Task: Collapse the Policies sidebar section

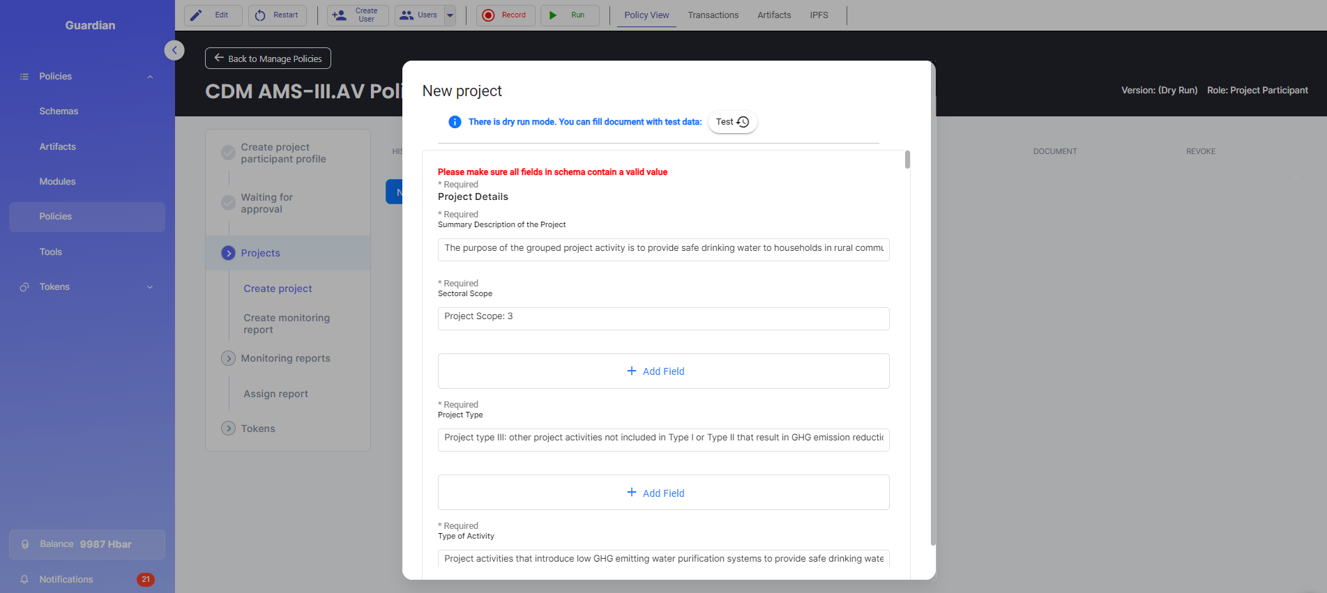Action: [x=150, y=77]
